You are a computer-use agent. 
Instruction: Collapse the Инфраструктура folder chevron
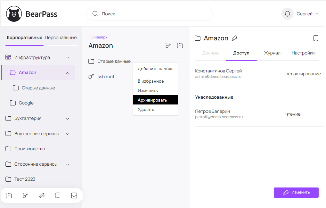coord(68,58)
